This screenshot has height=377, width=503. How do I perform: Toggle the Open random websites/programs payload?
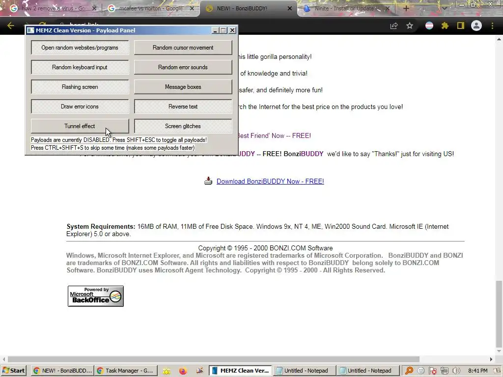coord(80,48)
